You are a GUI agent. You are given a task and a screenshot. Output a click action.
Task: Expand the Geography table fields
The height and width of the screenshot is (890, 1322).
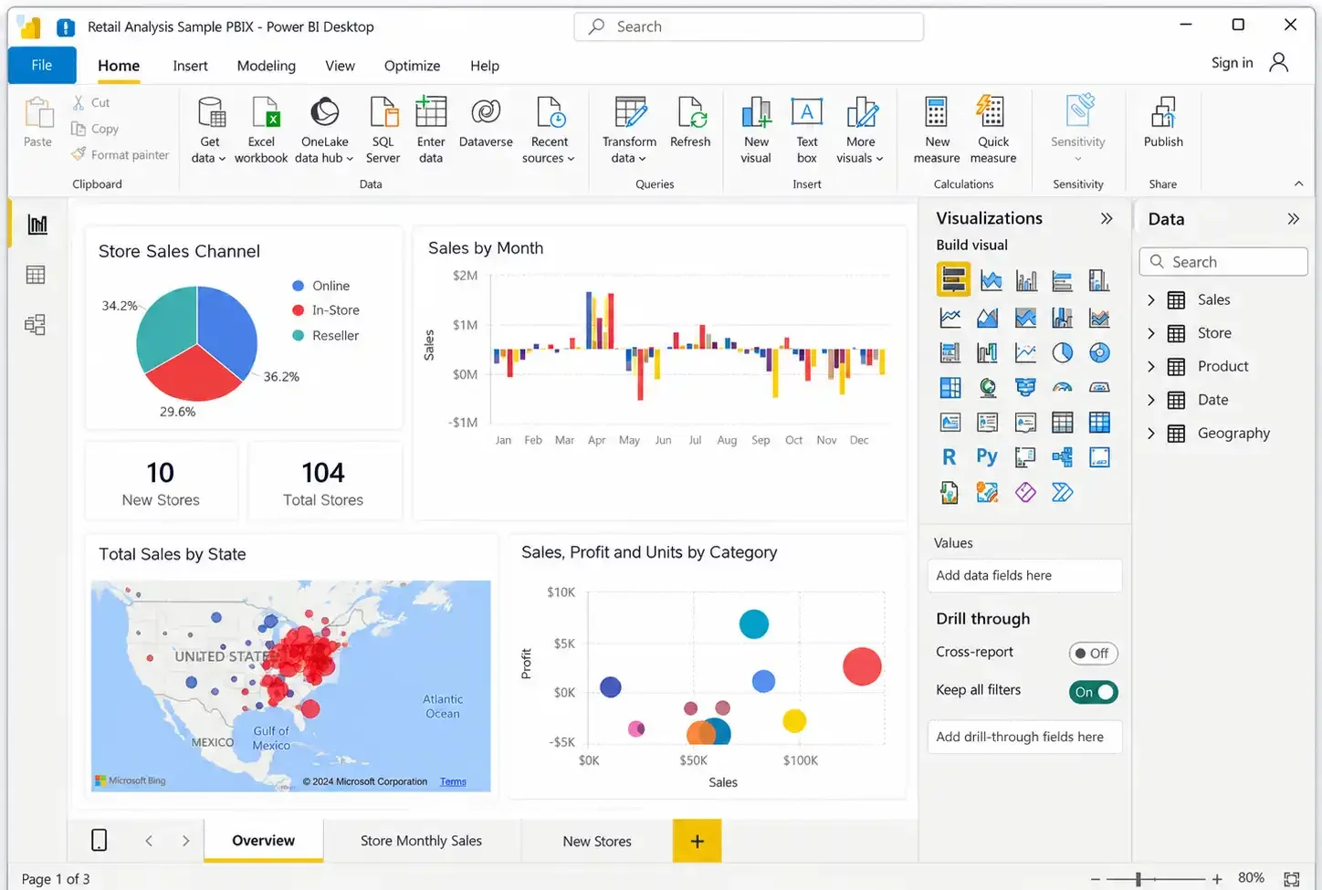pyautogui.click(x=1151, y=433)
